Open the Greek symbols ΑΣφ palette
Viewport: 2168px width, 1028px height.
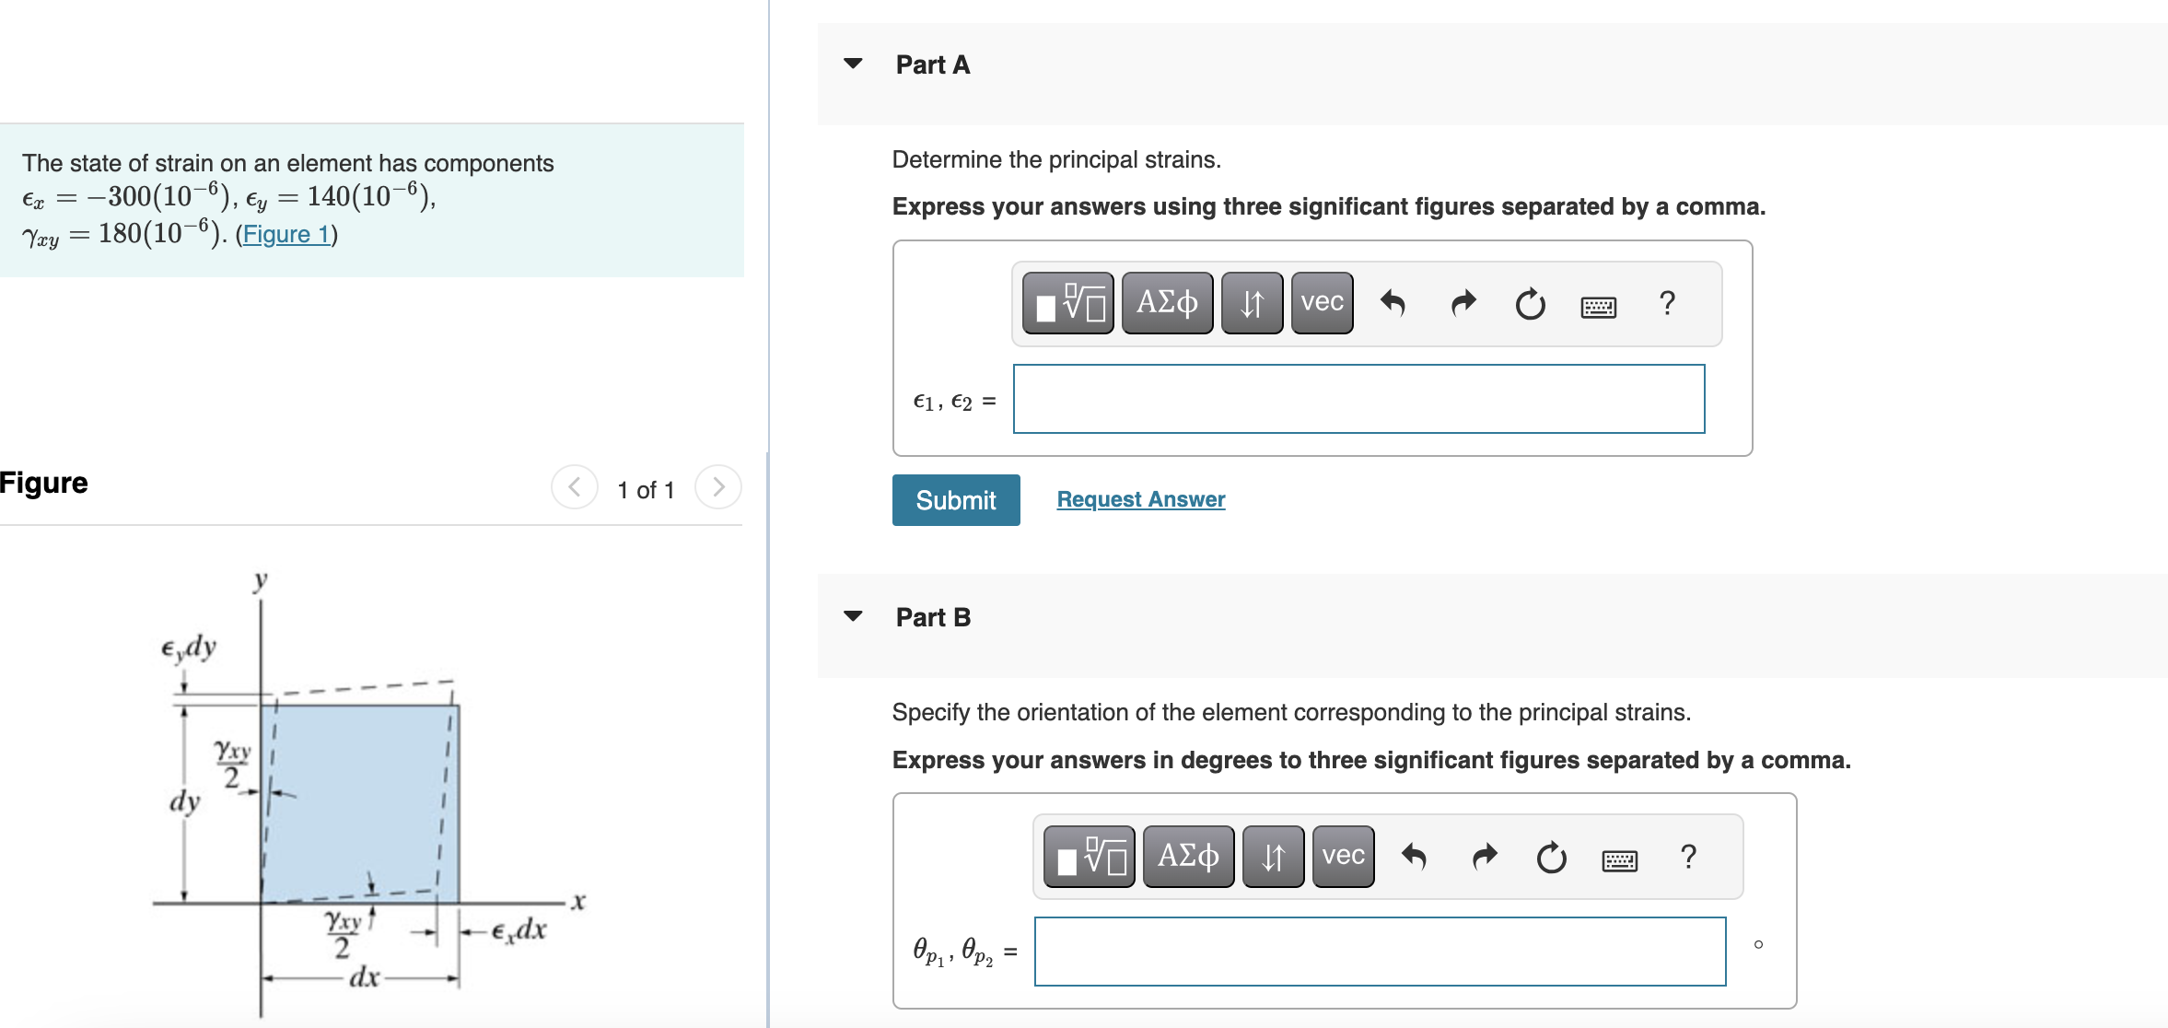(x=1166, y=302)
